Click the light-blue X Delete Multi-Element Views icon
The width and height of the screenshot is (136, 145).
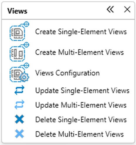point(19,134)
